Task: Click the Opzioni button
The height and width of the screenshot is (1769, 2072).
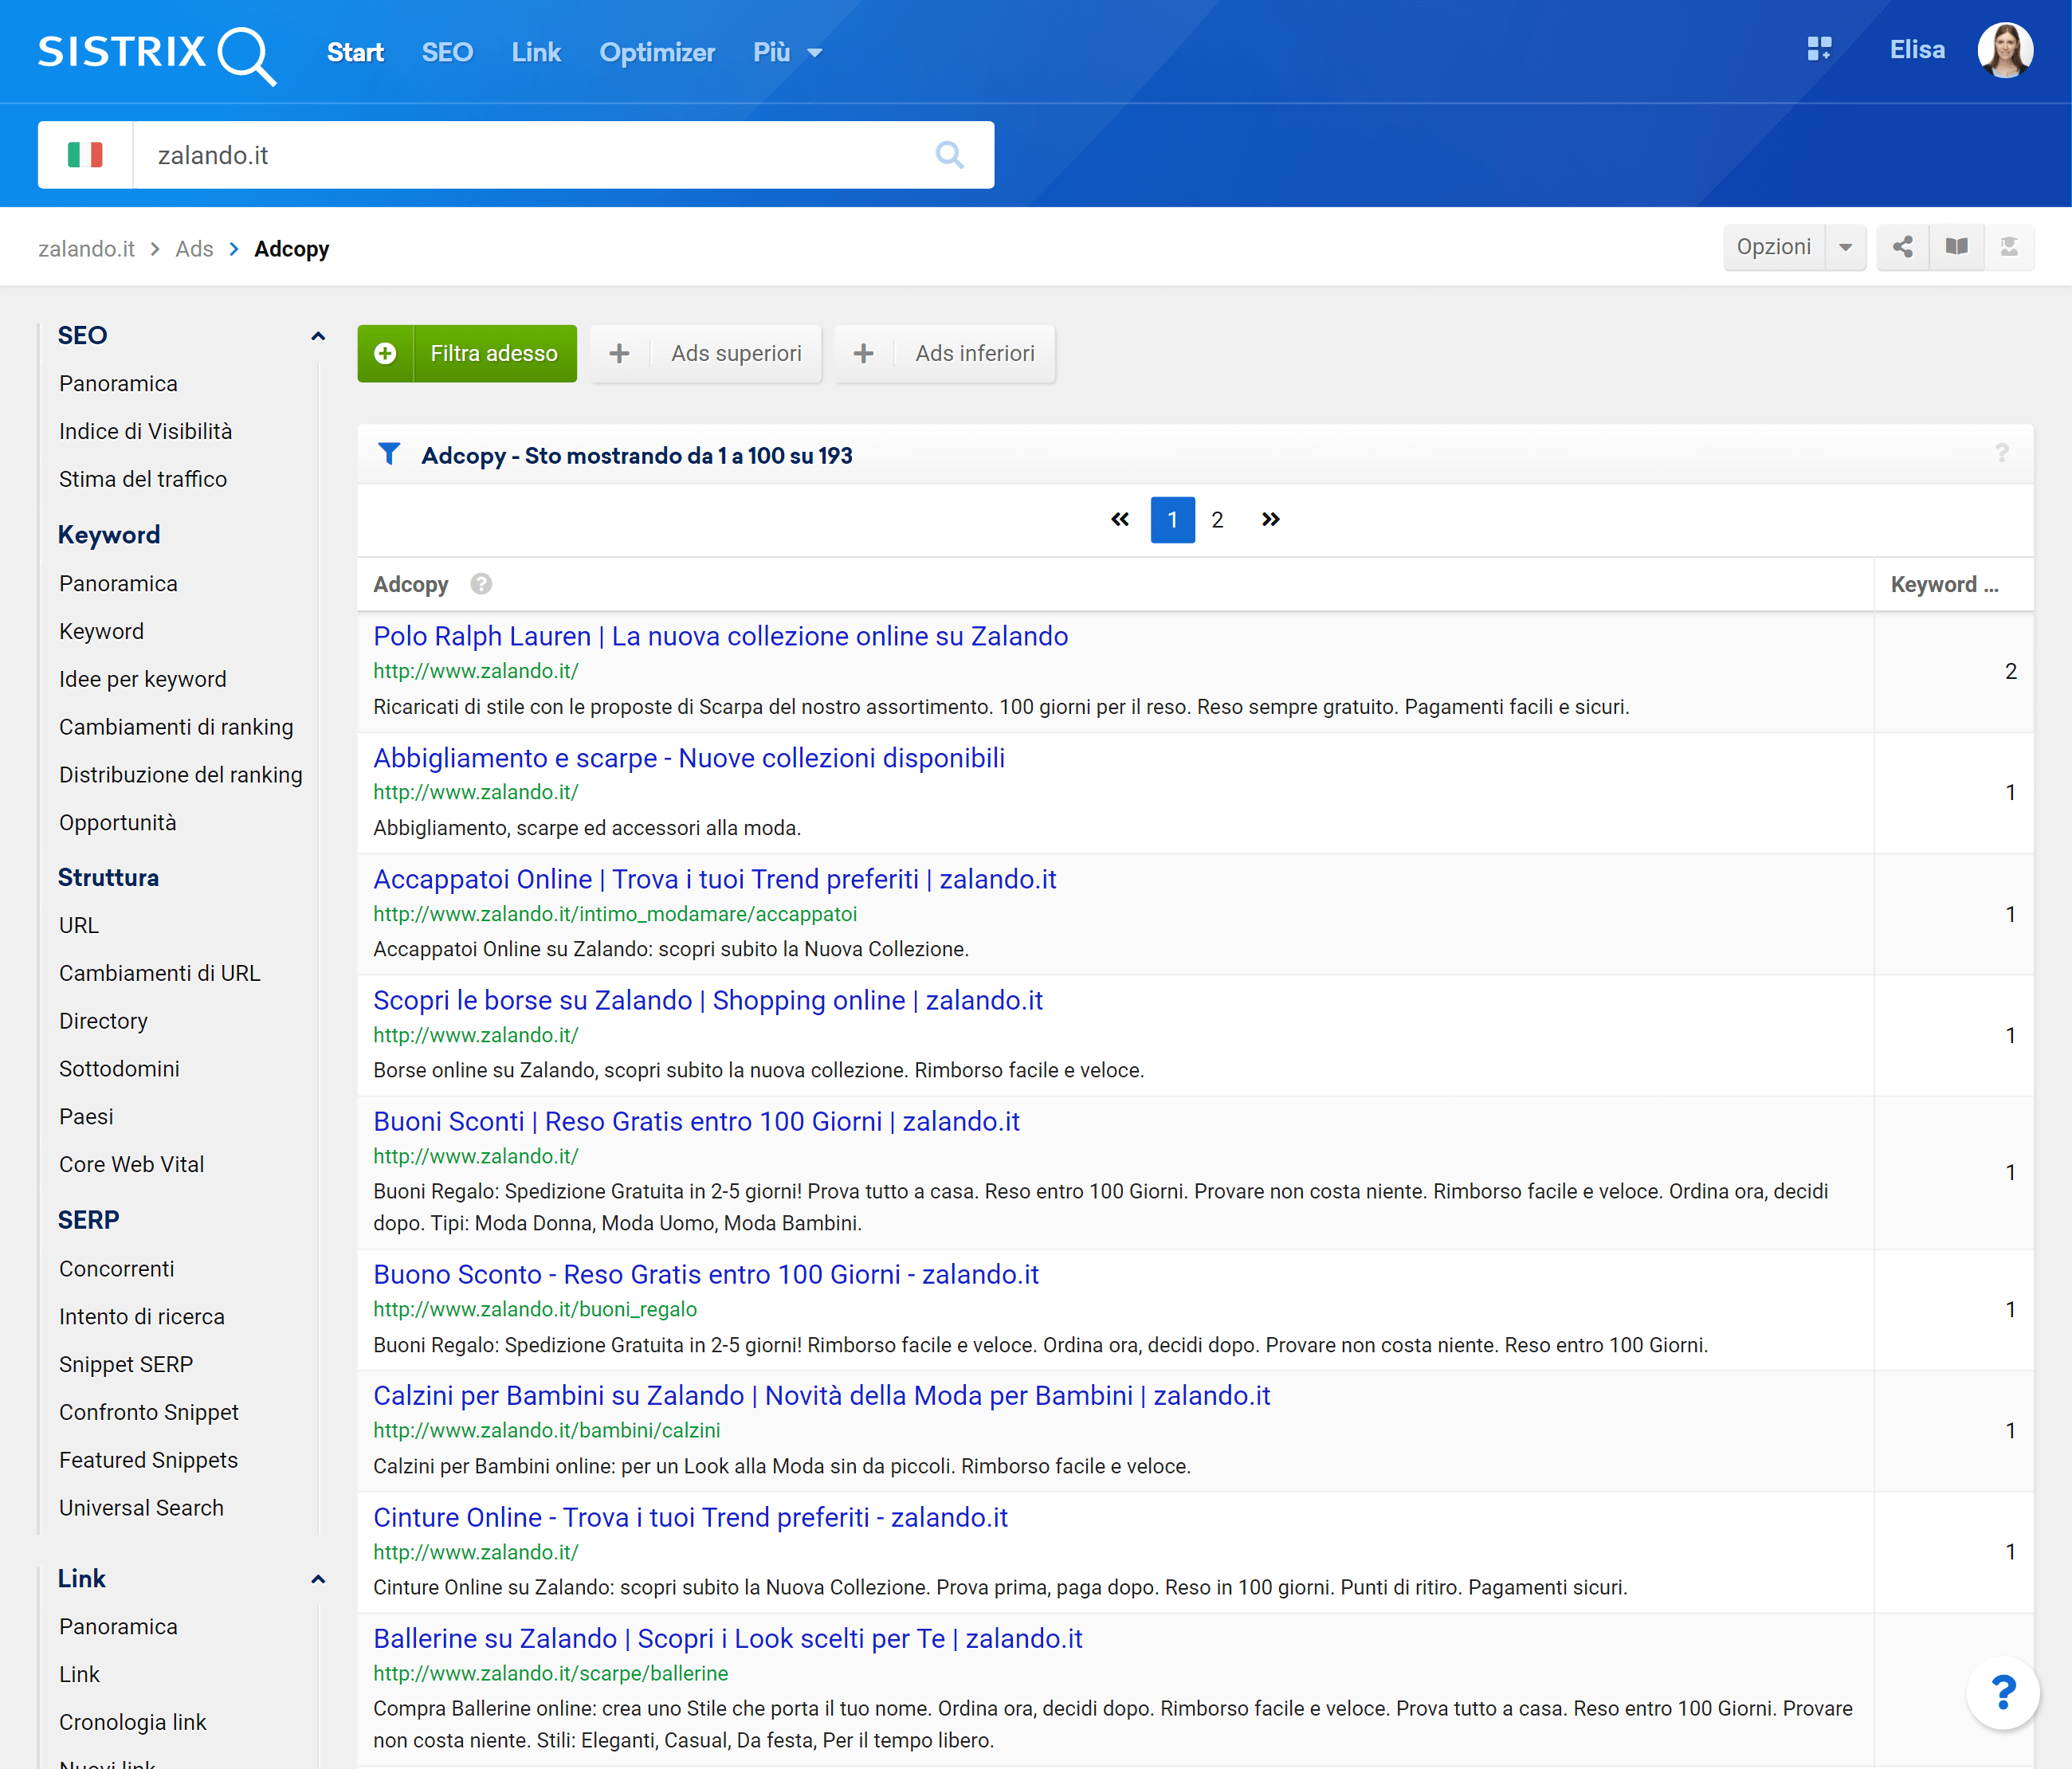Action: tap(1773, 247)
